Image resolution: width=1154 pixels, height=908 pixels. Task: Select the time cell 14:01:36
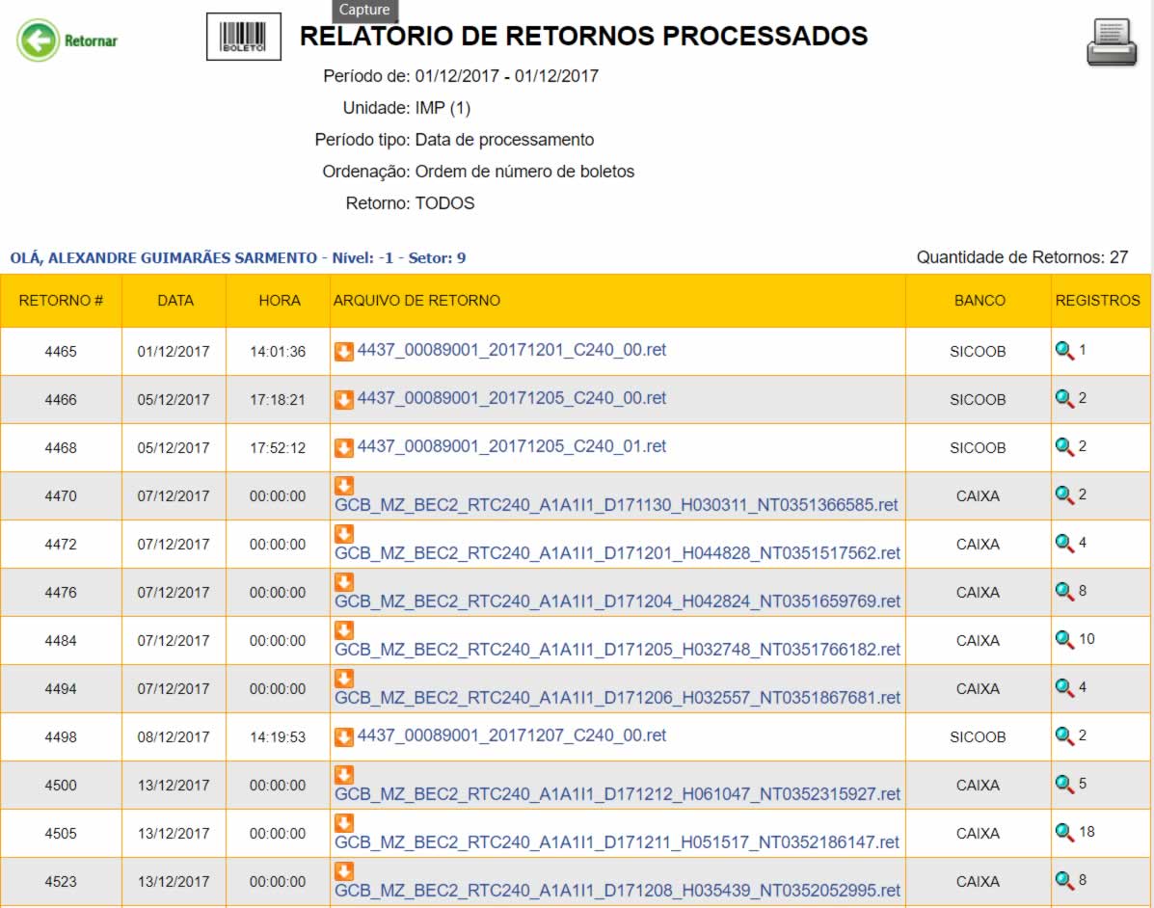[278, 352]
